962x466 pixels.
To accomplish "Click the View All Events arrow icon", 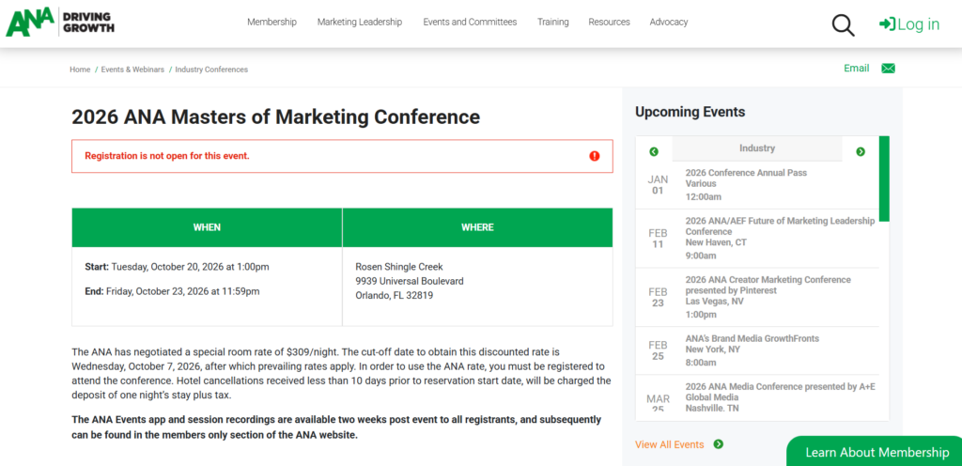I will (x=719, y=444).
